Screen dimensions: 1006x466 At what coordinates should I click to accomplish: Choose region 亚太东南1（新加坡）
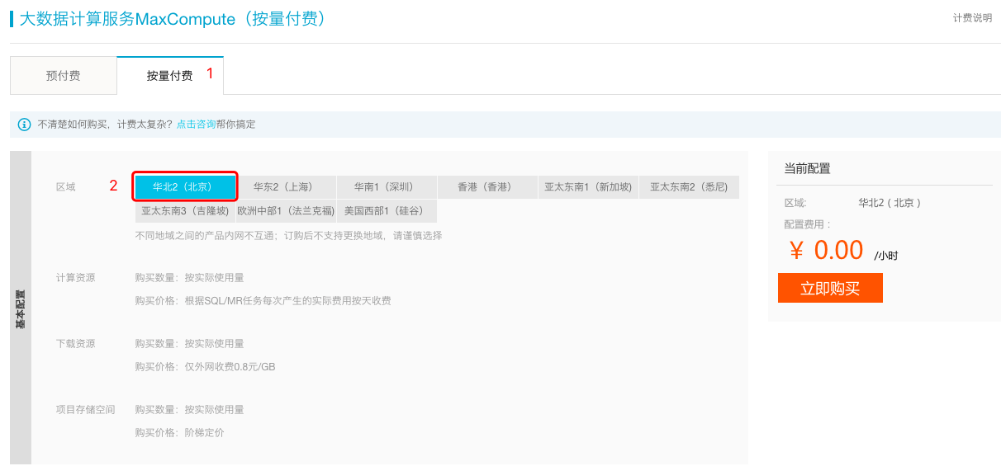coord(588,187)
